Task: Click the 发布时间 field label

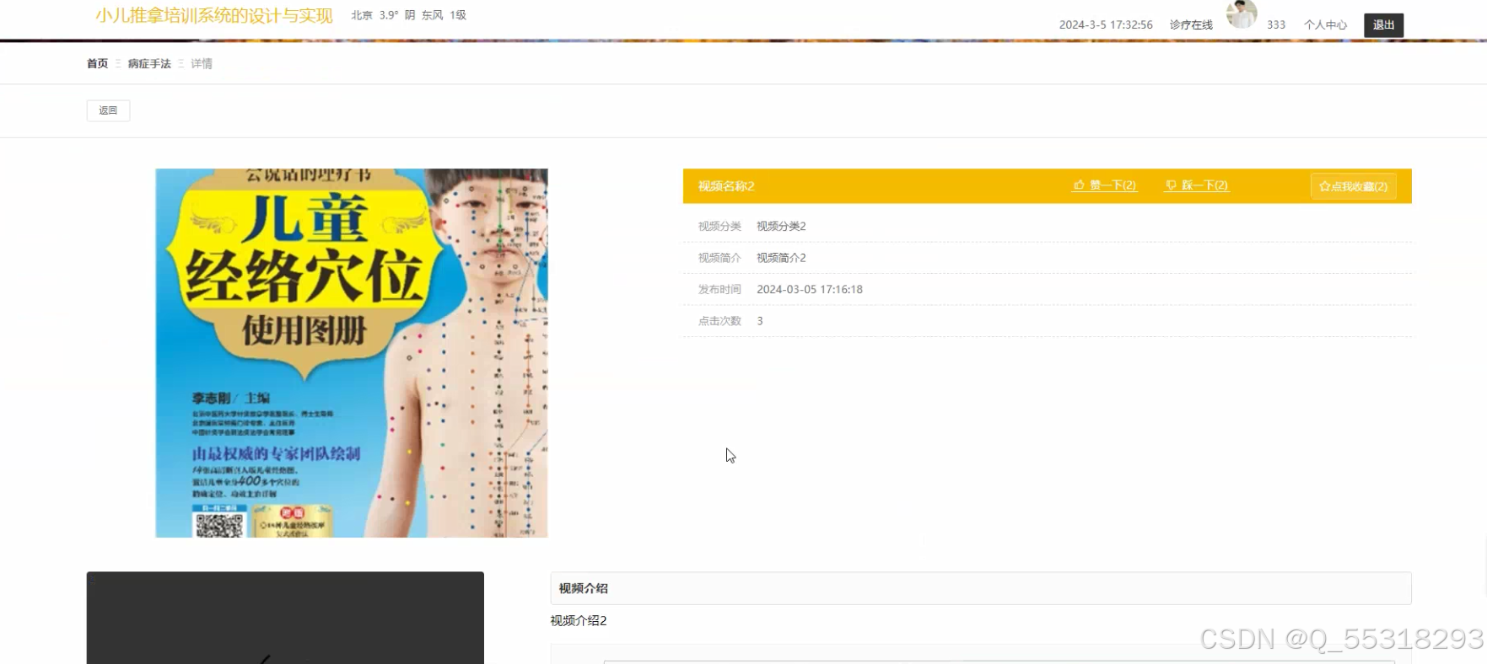Action: pyautogui.click(x=719, y=289)
